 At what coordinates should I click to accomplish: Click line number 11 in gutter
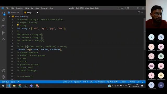click(x=12, y=49)
